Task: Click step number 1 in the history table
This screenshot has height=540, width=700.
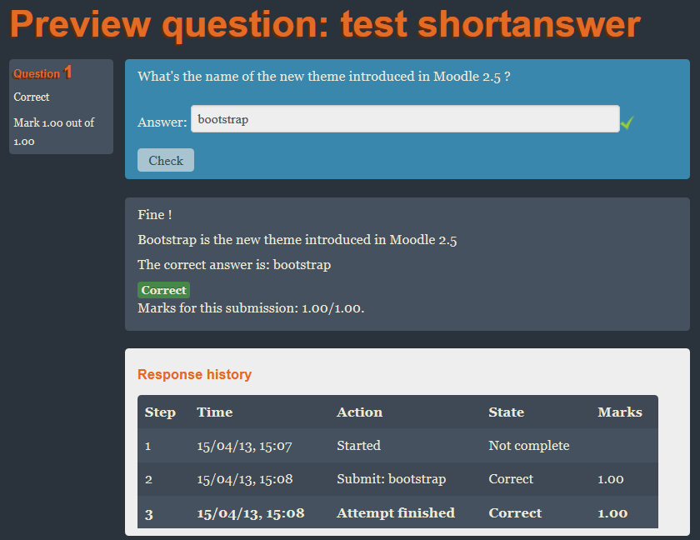Action: [x=147, y=446]
